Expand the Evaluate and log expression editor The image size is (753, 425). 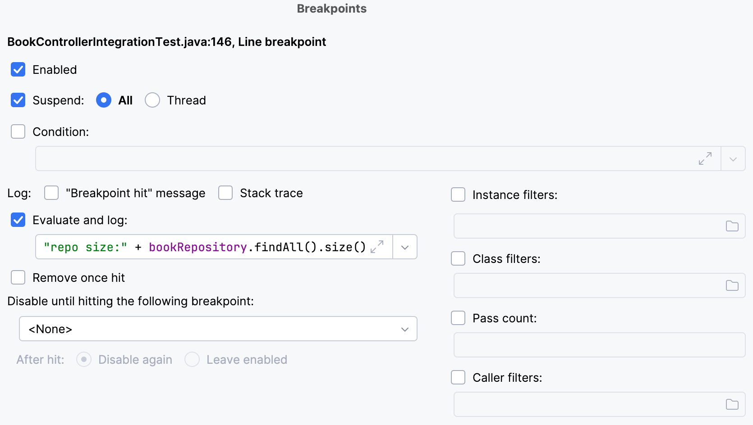click(378, 247)
